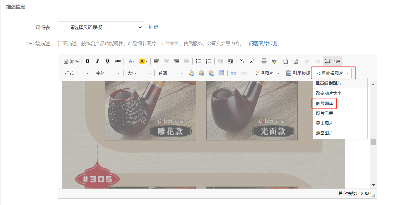Image resolution: width=395 pixels, height=205 pixels.
Task: Align text to the left
Action: 156,61
